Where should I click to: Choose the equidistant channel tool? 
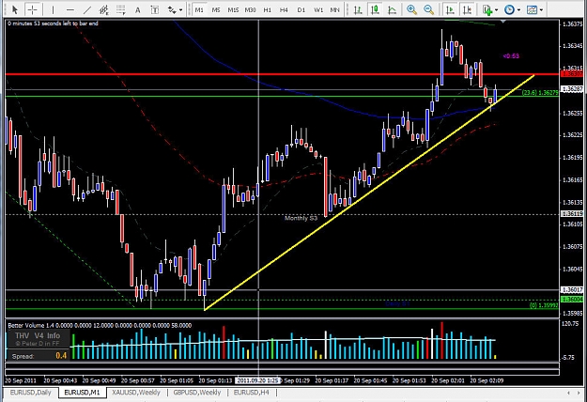tap(103, 9)
